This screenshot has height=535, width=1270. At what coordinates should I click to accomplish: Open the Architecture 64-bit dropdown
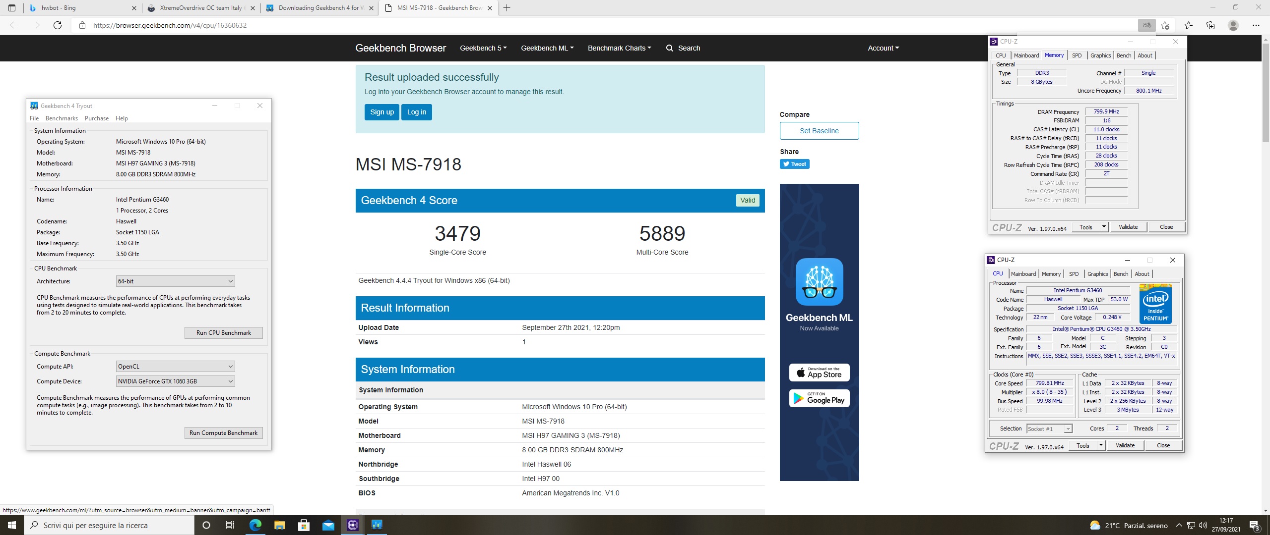point(175,281)
